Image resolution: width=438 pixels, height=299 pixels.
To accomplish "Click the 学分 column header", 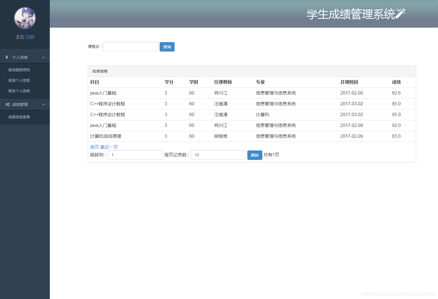I will click(169, 82).
